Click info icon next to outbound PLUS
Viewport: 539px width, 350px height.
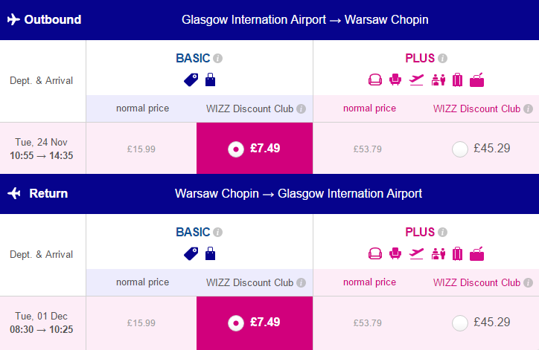443,58
